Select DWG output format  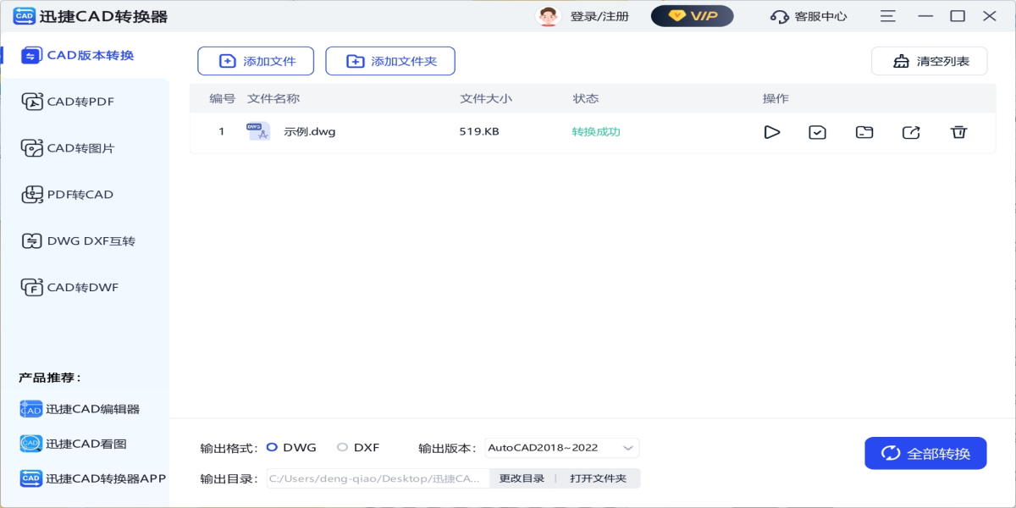coord(272,447)
